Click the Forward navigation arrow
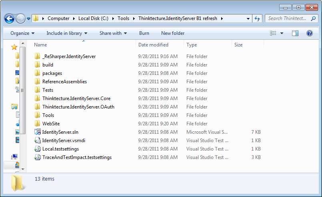The image size is (322, 197). (x=20, y=19)
